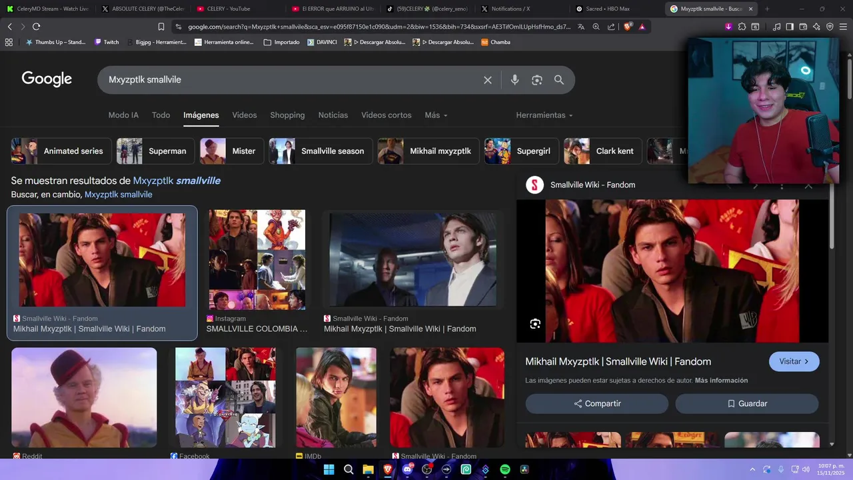853x480 pixels.
Task: Open Spotify from the taskbar
Action: [x=505, y=469]
